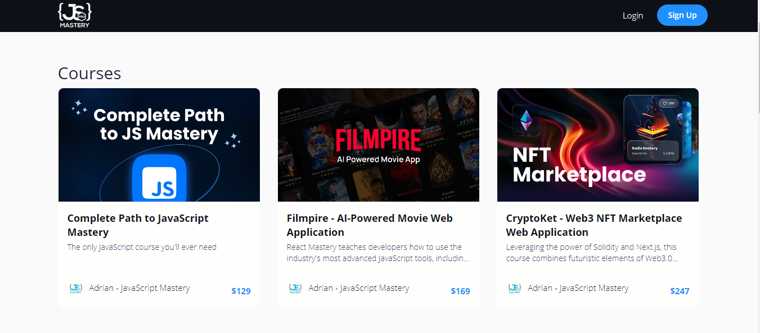Click the blue JS icon in first banner
This screenshot has height=333, width=760.
(159, 178)
